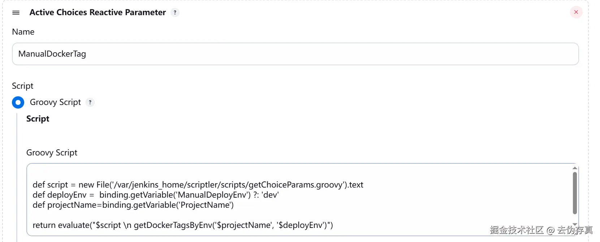The image size is (600, 242).
Task: Click the scroll-down arrow of the script editor
Action: click(575, 224)
